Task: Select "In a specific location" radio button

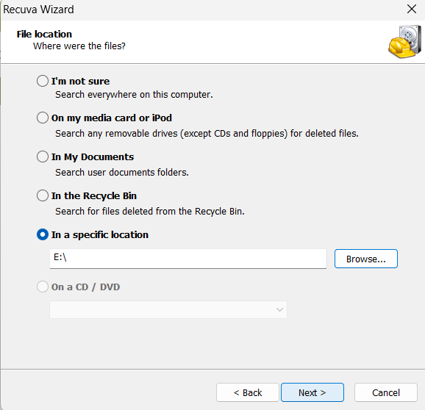Action: click(43, 234)
